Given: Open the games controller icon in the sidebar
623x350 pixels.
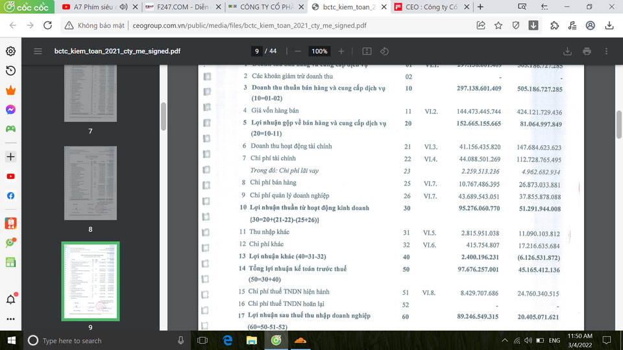Looking at the screenshot, I should (x=11, y=129).
